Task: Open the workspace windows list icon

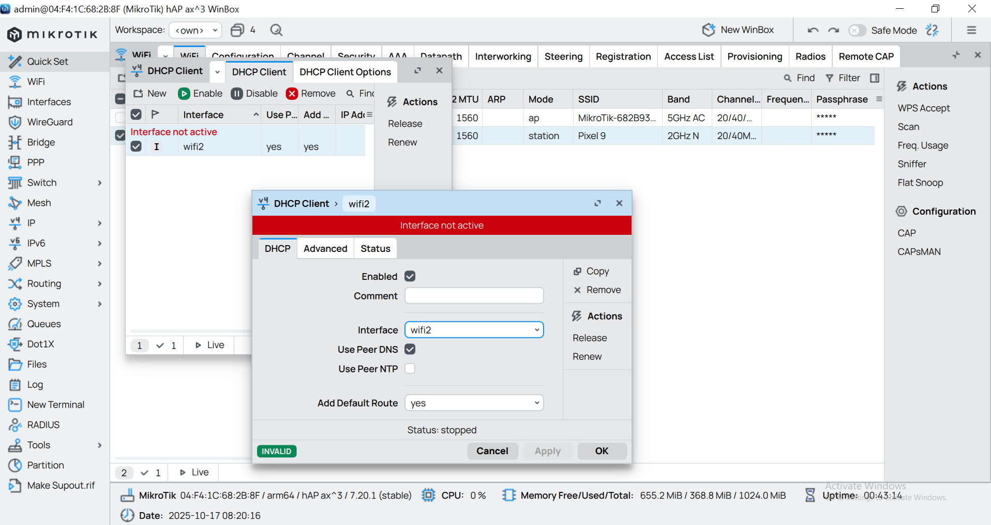Action: point(237,30)
